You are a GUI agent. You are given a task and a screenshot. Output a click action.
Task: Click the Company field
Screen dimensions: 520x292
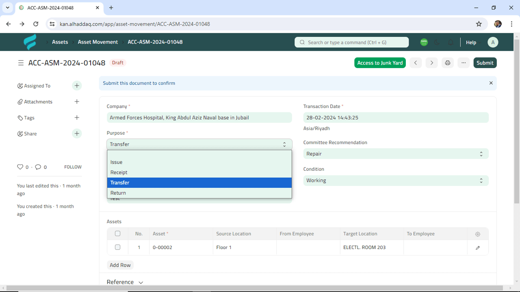[199, 118]
